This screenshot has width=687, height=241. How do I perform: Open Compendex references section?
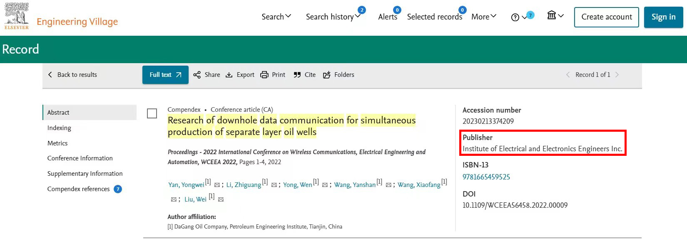(78, 189)
